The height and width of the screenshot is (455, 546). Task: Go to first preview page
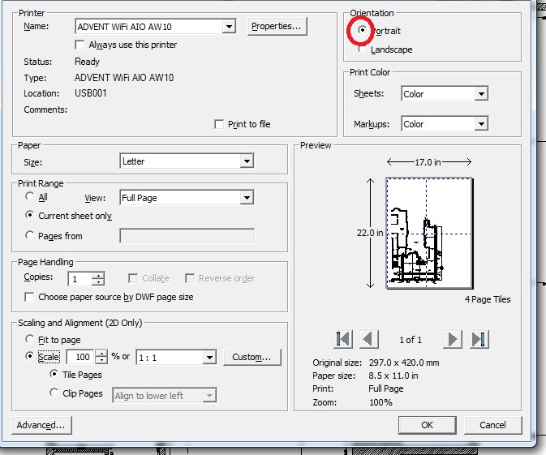click(343, 339)
